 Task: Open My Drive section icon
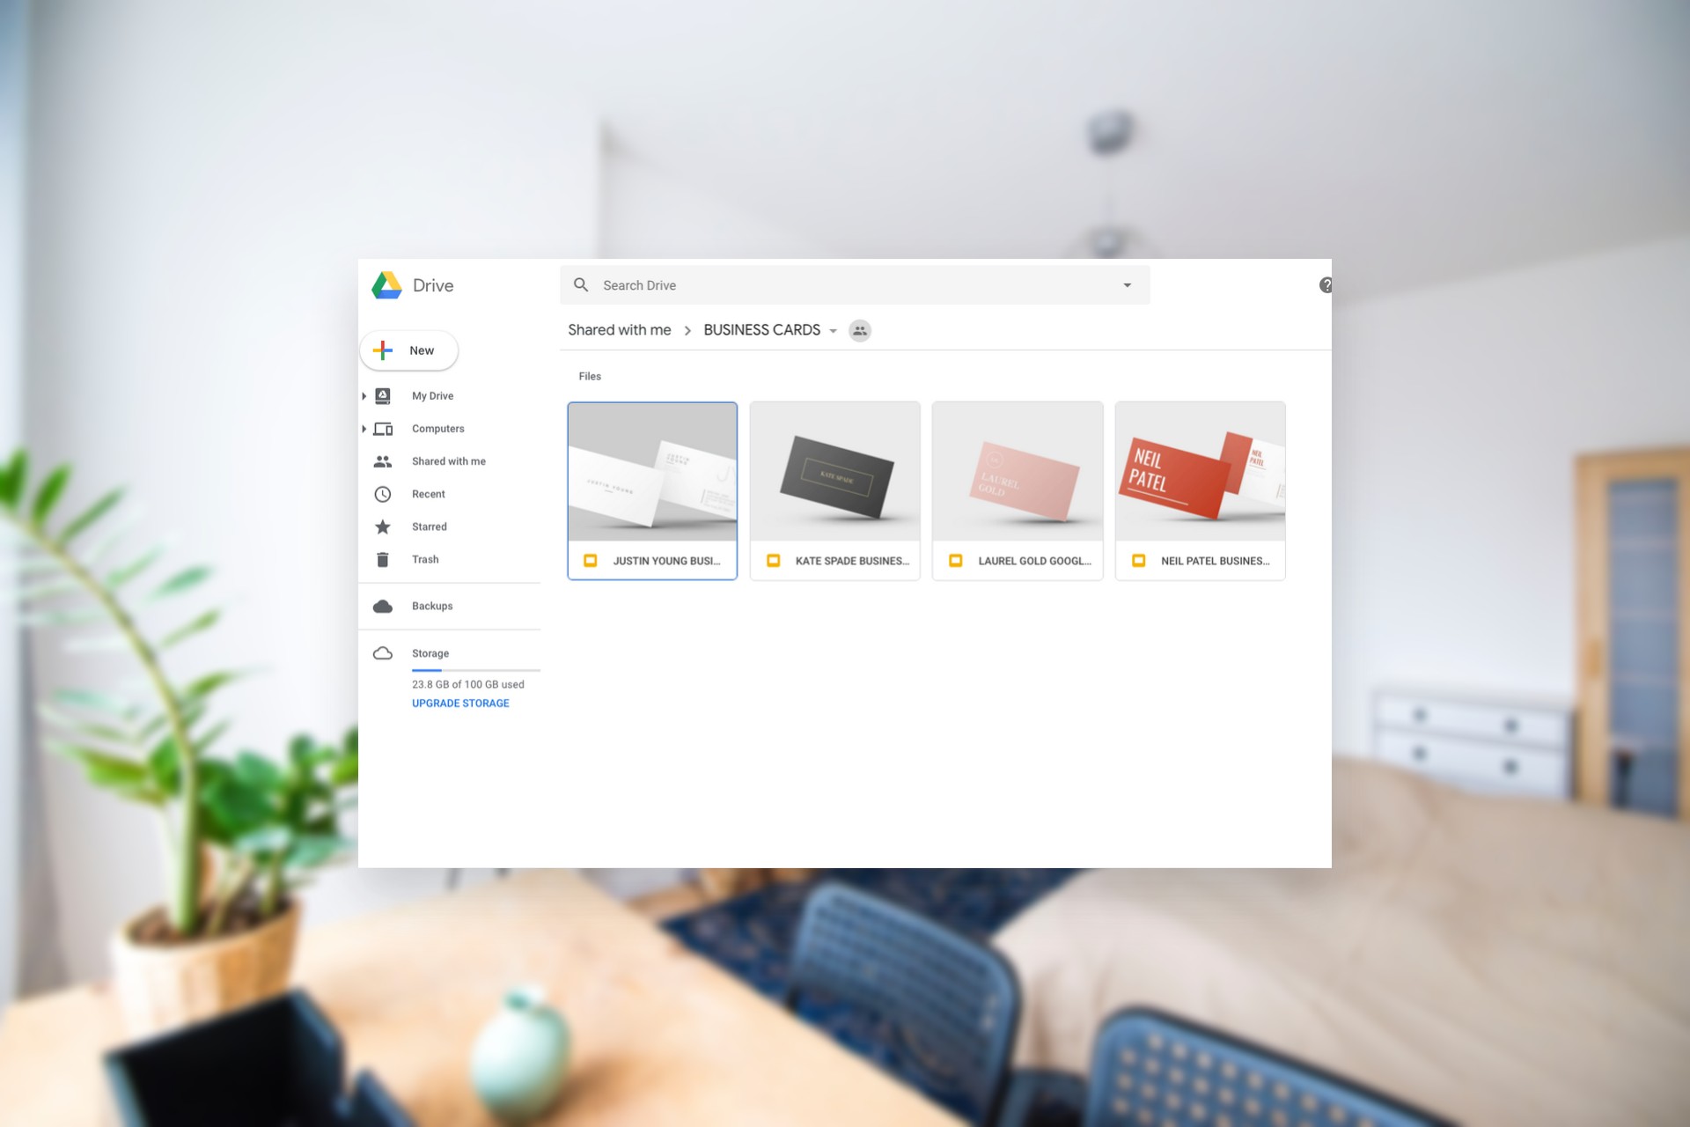point(384,396)
